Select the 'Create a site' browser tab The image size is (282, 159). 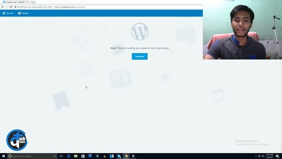pyautogui.click(x=15, y=2)
